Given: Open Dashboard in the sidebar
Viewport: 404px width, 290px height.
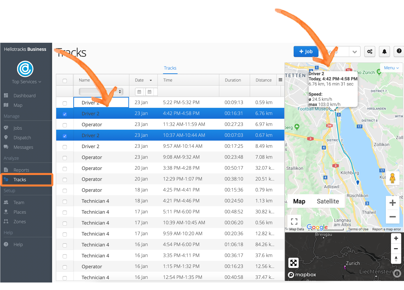Looking at the screenshot, I should pyautogui.click(x=25, y=95).
